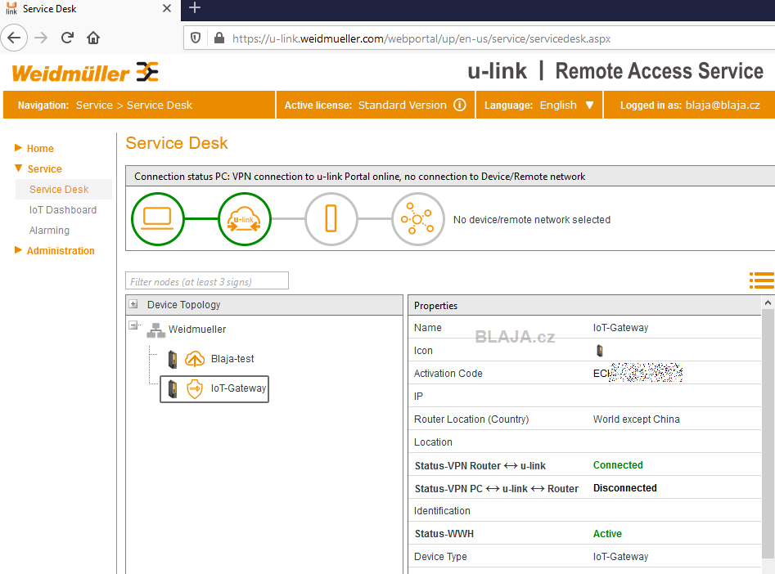Click the remote network status icon
Viewport: 775px width, 574px height.
pyautogui.click(x=417, y=219)
